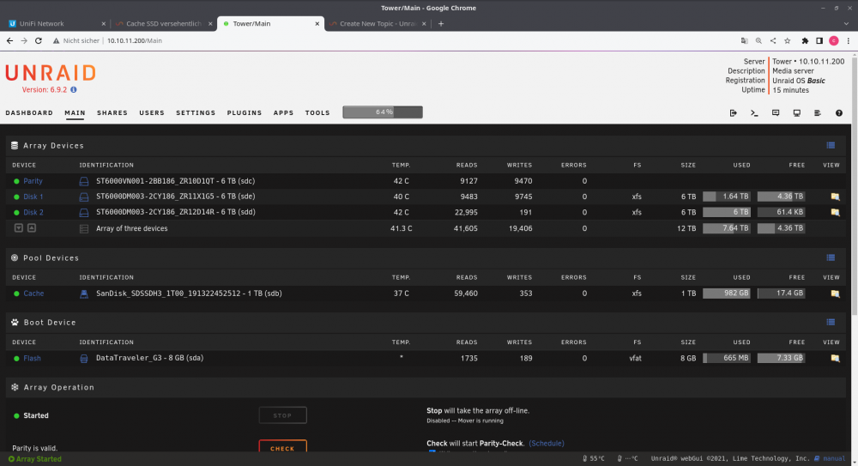
Task: Click the Parity green status indicator
Action: 16,181
